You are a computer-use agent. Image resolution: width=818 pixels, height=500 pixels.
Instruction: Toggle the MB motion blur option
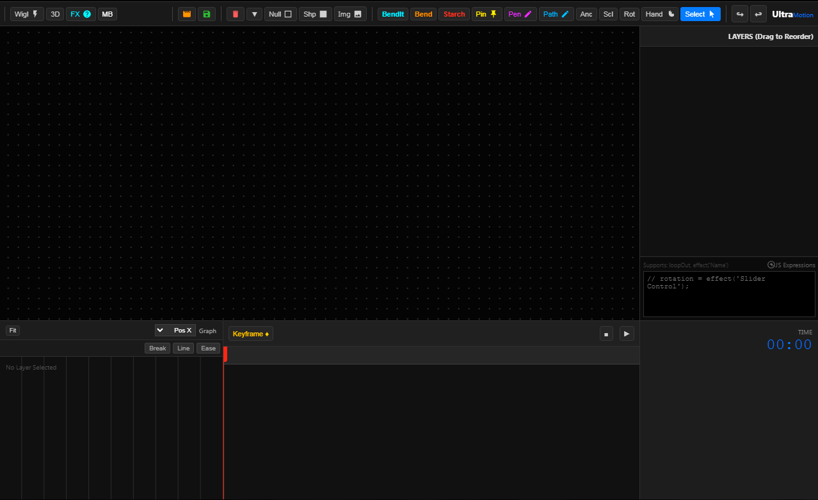click(x=107, y=13)
